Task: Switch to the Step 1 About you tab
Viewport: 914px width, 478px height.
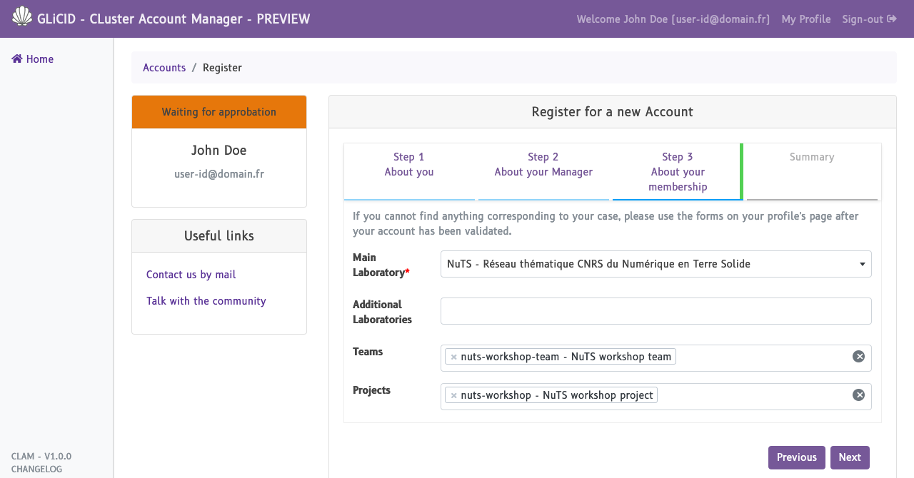Action: tap(409, 165)
